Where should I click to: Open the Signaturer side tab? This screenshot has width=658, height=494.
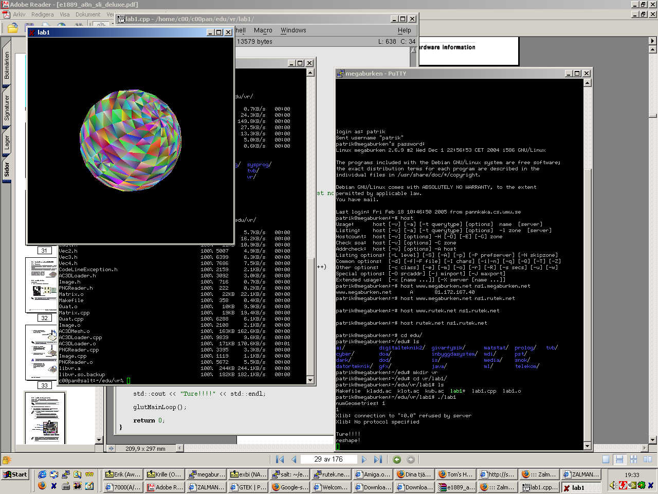tap(7, 108)
